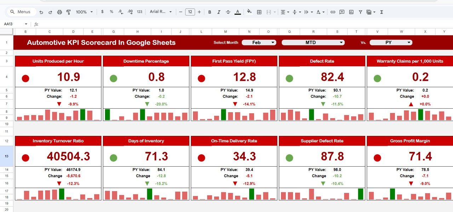453x212 pixels.
Task: Activate the paint format tool
Action: 69,12
